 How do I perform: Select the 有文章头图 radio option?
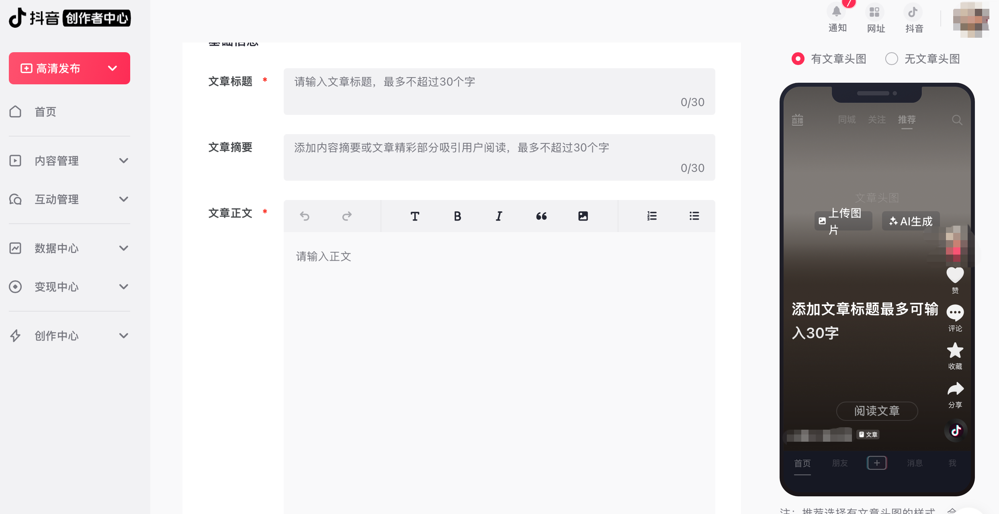[798, 59]
